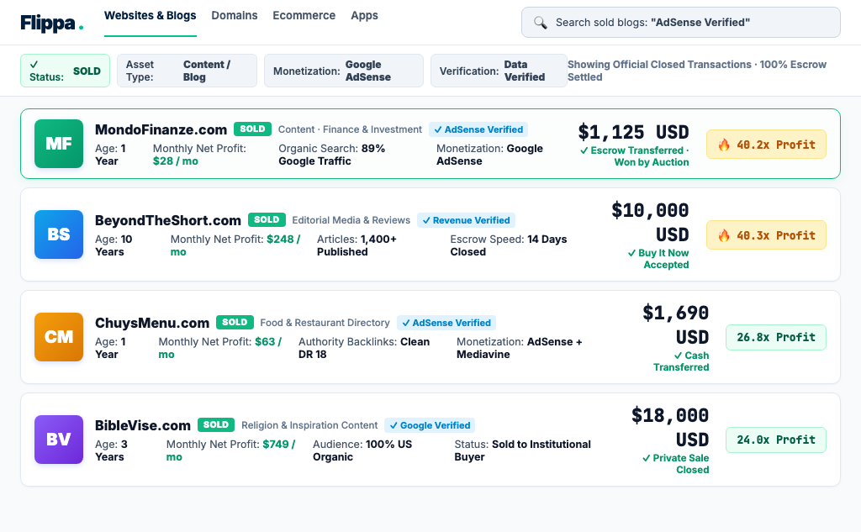This screenshot has width=861, height=532.
Task: Click the 40.2x Profit badge
Action: click(x=766, y=145)
